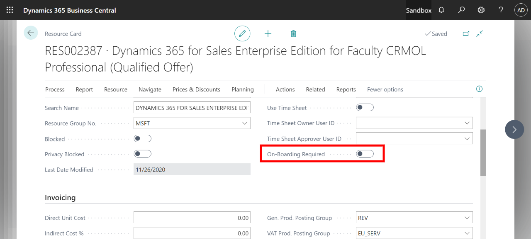Click Fewer options

385,89
